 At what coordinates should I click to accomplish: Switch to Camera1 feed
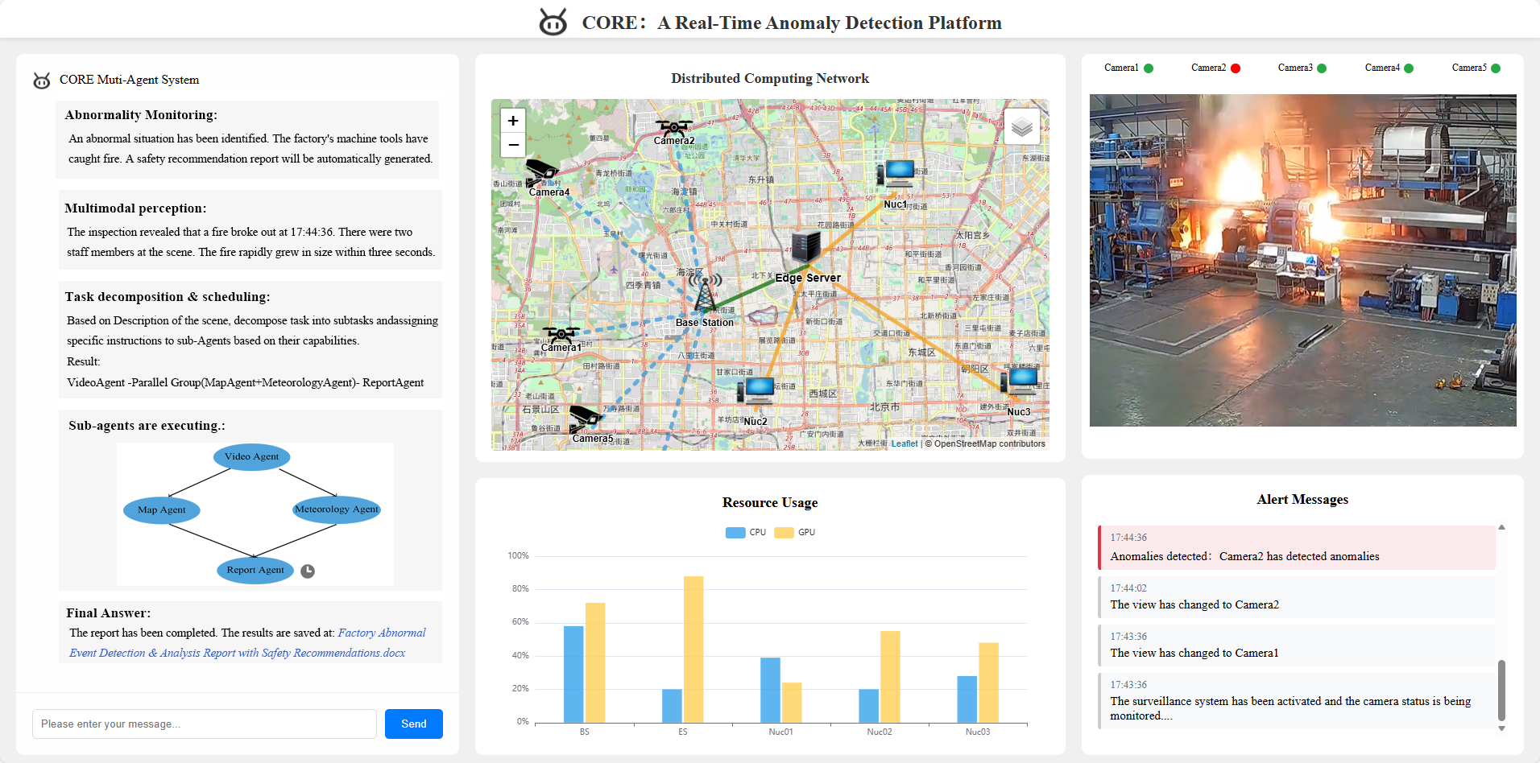click(1128, 68)
